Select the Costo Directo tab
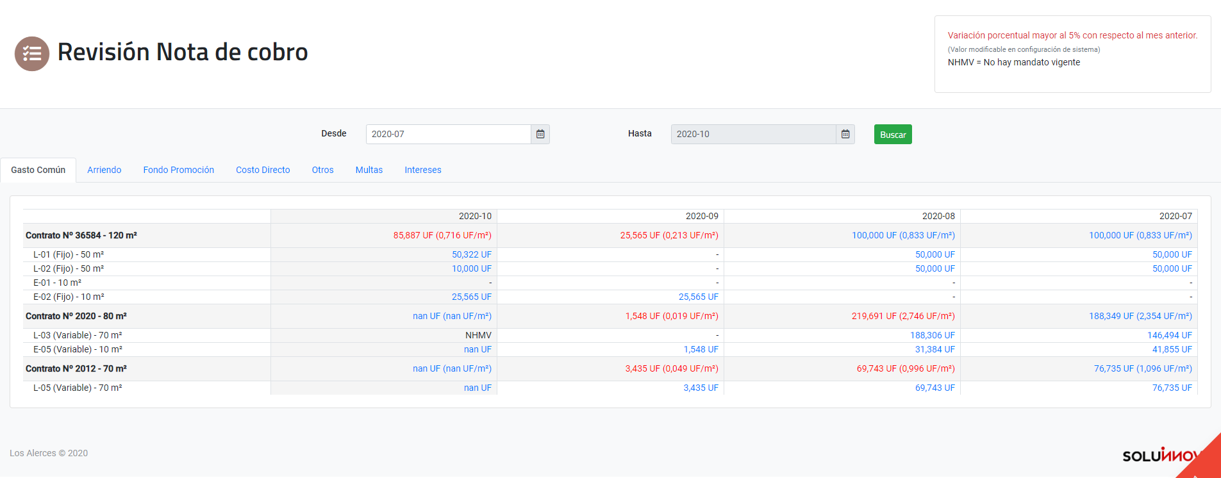The width and height of the screenshot is (1221, 478). click(x=263, y=170)
